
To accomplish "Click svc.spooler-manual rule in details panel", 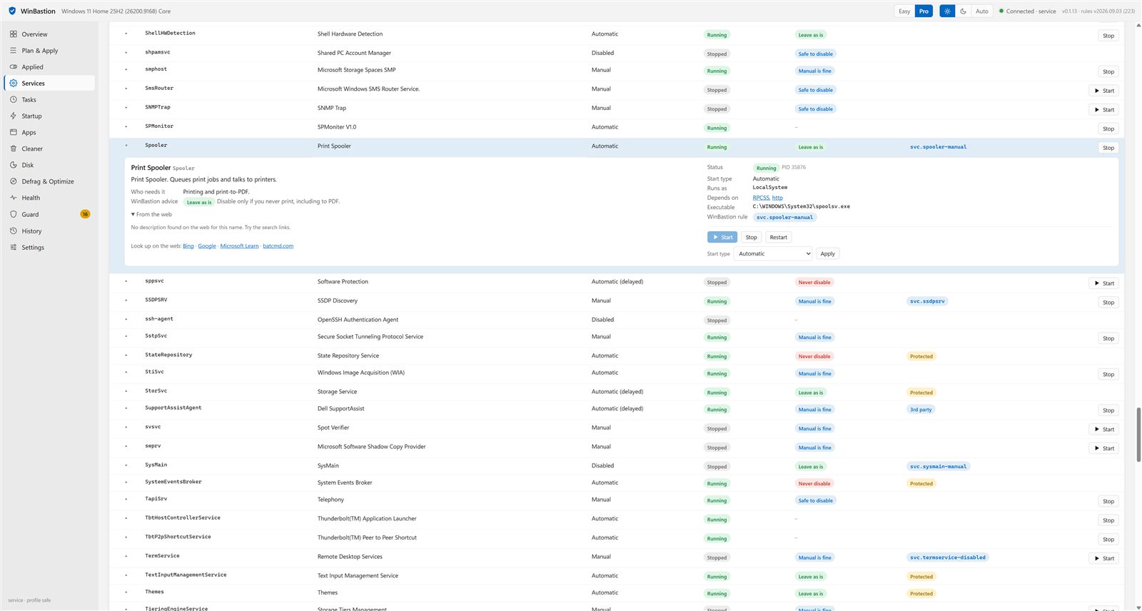I will (784, 217).
